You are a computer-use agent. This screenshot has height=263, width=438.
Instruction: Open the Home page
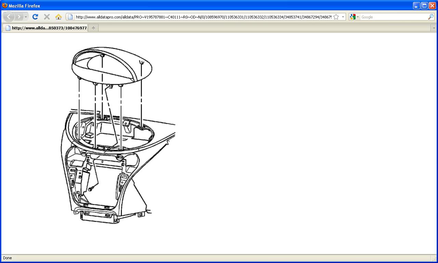tap(59, 17)
